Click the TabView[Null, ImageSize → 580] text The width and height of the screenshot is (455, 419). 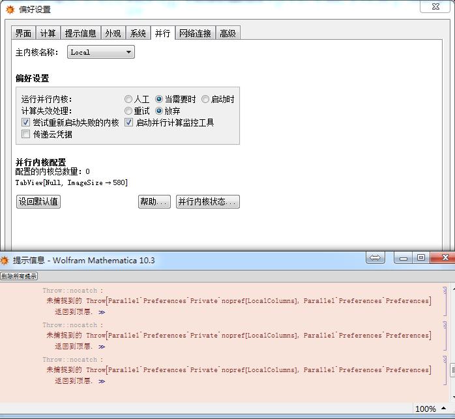coord(72,182)
